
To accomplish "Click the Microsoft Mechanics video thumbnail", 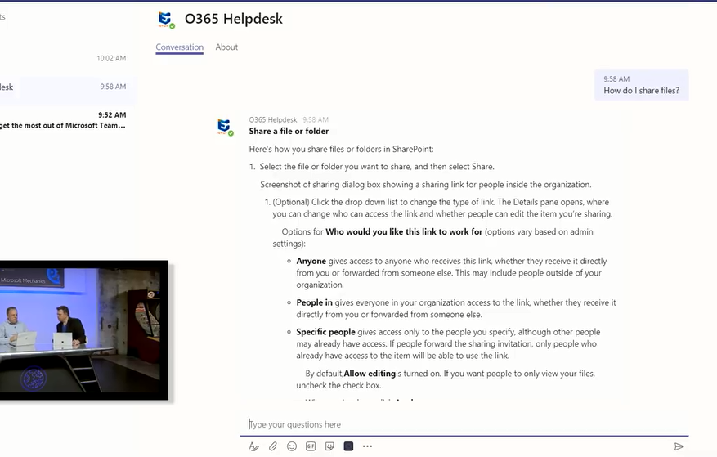I will (x=83, y=329).
